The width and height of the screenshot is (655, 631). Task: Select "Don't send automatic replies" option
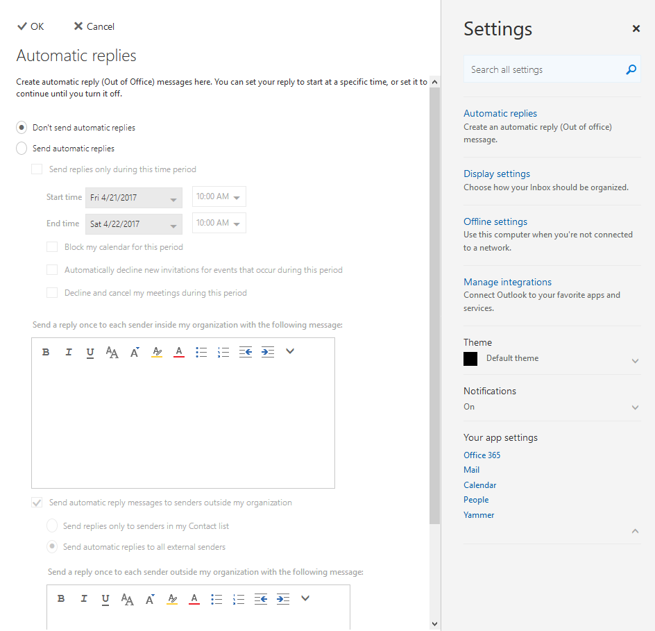click(22, 128)
